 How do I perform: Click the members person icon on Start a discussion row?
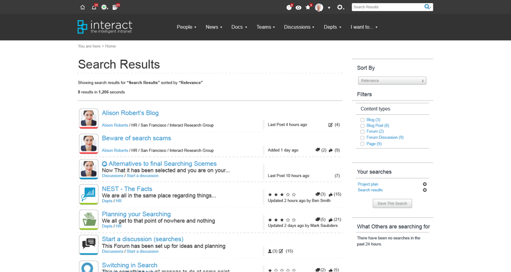coord(270,251)
